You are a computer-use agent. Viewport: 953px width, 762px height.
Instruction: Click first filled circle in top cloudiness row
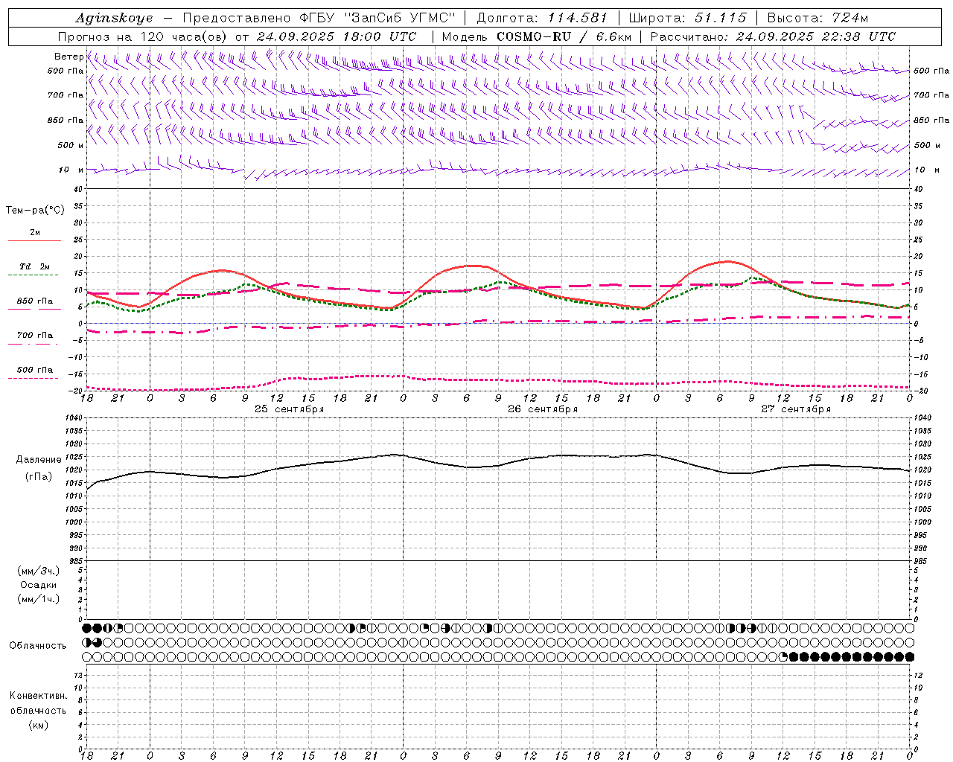point(86,628)
